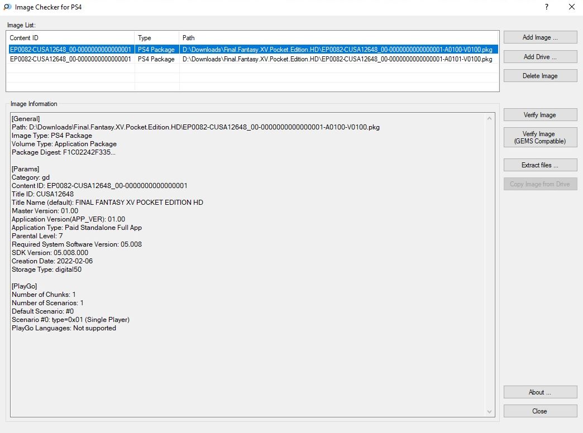The image size is (583, 433).
Task: Click the Number of Scenarios: 1 line
Action: pyautogui.click(x=47, y=303)
